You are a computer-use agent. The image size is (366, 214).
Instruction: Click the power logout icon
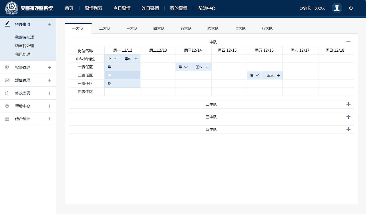pyautogui.click(x=351, y=8)
